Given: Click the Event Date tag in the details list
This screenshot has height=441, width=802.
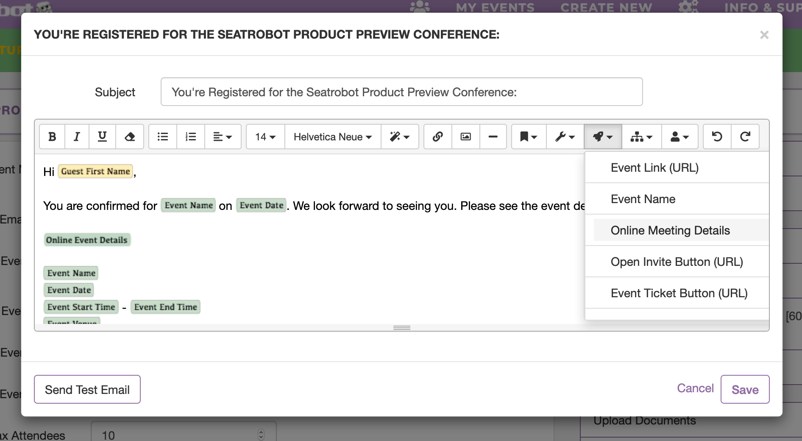Looking at the screenshot, I should coord(69,290).
